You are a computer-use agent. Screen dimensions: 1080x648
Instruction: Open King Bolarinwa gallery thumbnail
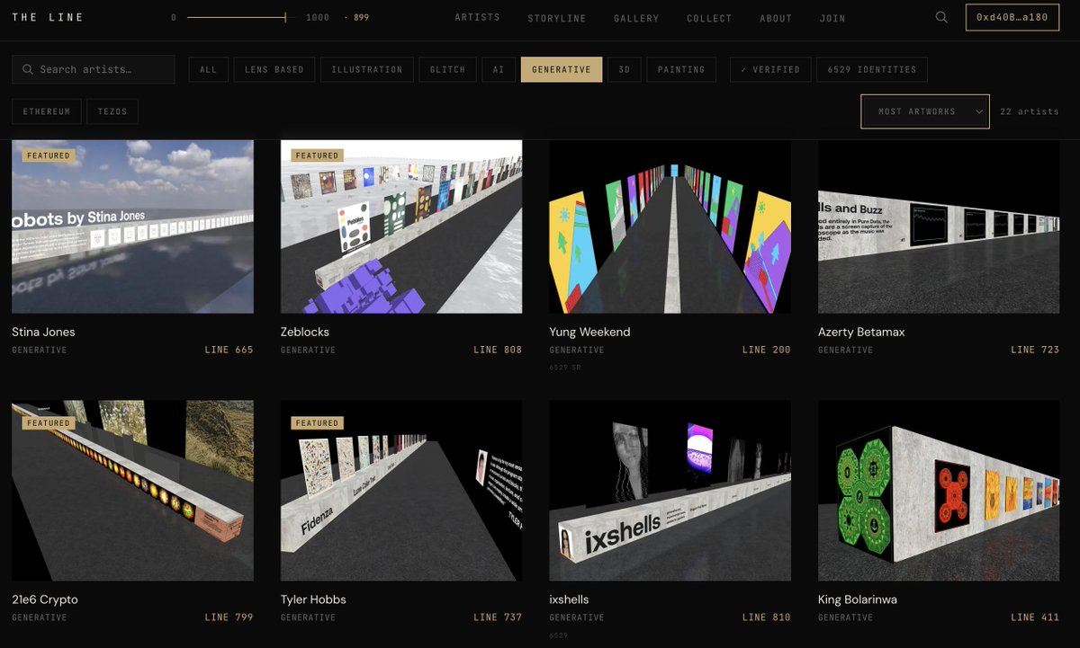(939, 491)
